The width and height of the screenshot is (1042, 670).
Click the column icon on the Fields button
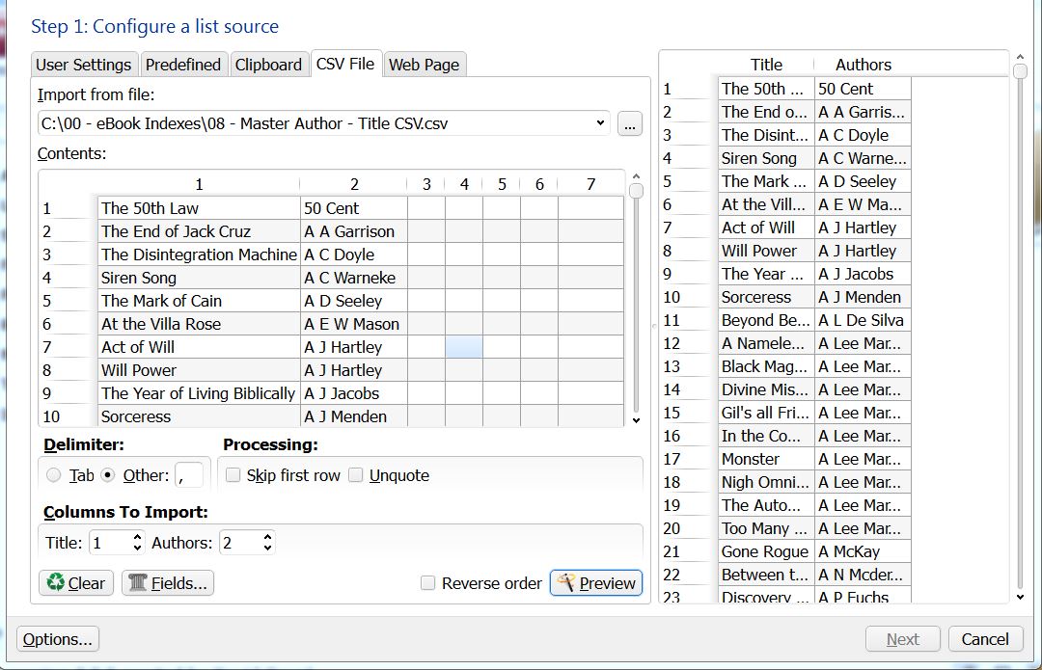pos(138,582)
